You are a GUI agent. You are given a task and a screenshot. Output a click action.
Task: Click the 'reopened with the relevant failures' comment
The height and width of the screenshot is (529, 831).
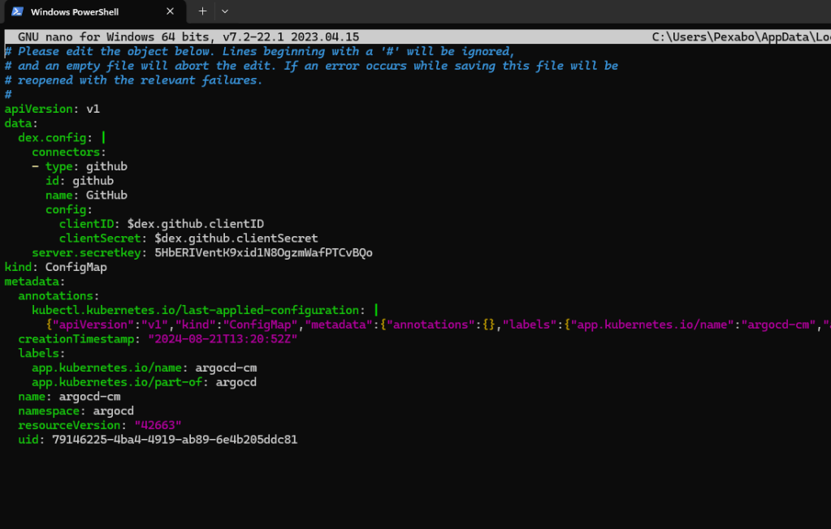(x=133, y=80)
